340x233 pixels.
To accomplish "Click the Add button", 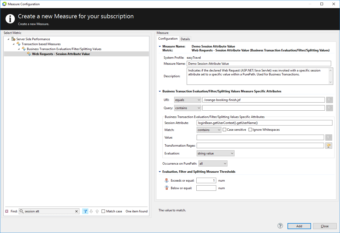I will click(x=299, y=226).
